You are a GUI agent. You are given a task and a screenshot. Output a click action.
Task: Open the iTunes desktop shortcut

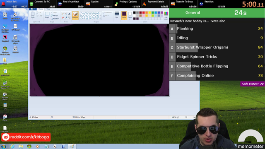tap(5, 118)
